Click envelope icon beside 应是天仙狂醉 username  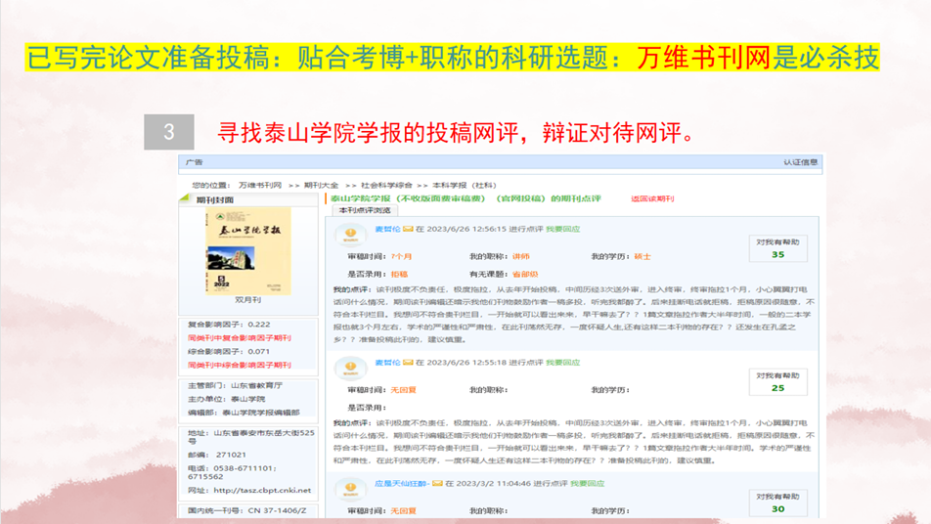(x=437, y=484)
